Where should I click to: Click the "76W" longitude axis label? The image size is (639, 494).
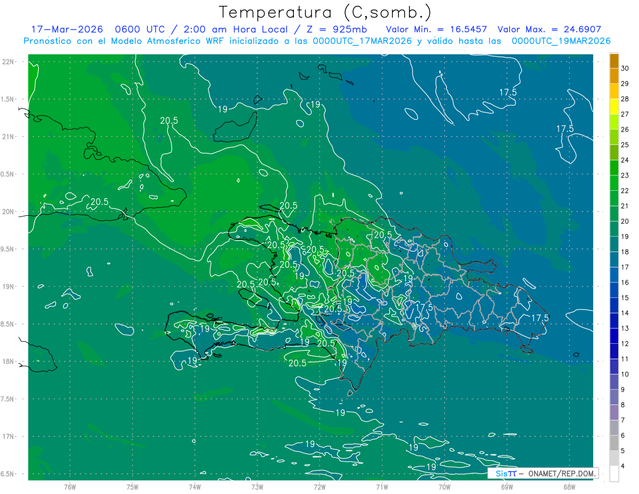tap(70, 487)
